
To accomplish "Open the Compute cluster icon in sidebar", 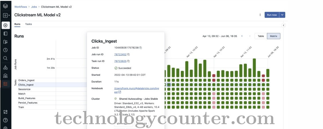I will 5,76.
